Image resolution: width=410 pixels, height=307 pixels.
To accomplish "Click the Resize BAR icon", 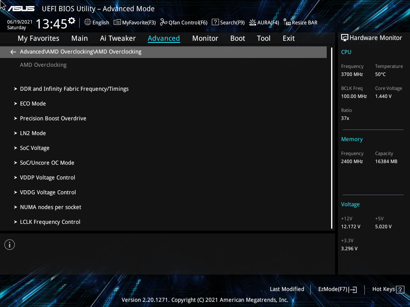I will click(287, 22).
